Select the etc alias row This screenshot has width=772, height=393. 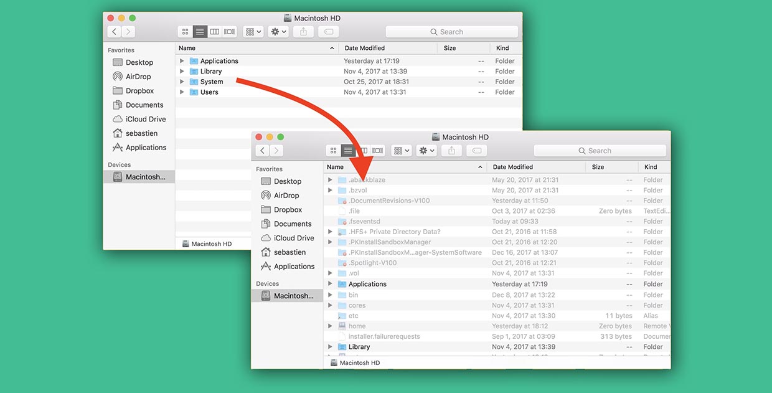[497, 316]
